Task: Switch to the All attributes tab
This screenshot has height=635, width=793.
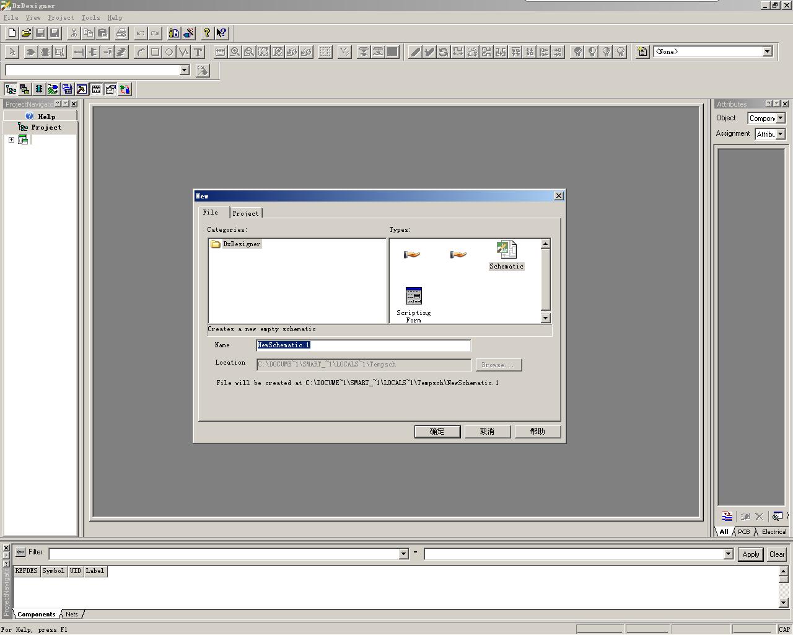Action: 724,532
